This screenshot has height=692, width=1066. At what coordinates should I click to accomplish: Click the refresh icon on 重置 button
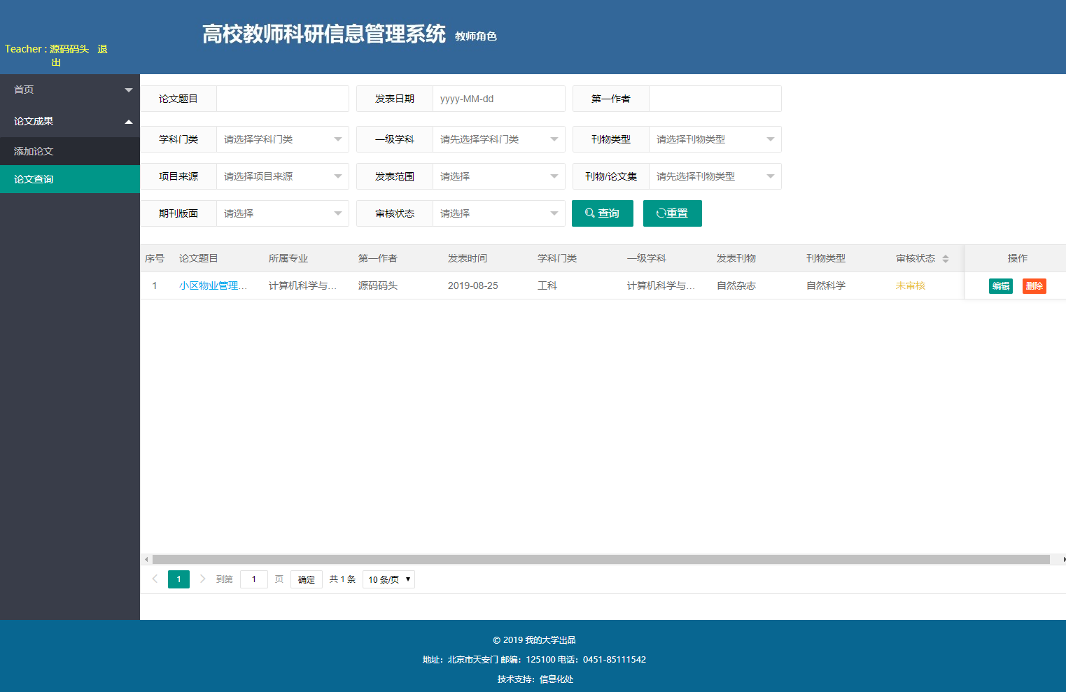[661, 213]
